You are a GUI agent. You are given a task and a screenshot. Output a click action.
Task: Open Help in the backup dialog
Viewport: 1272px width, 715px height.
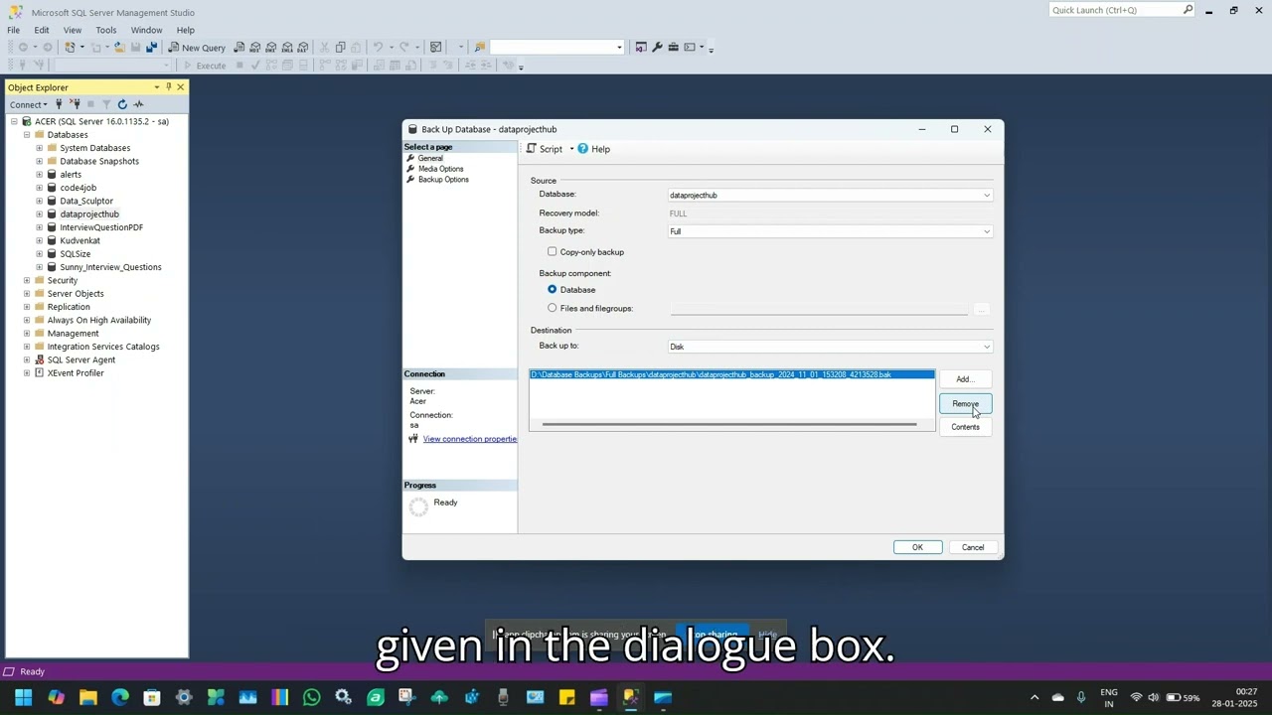click(594, 149)
